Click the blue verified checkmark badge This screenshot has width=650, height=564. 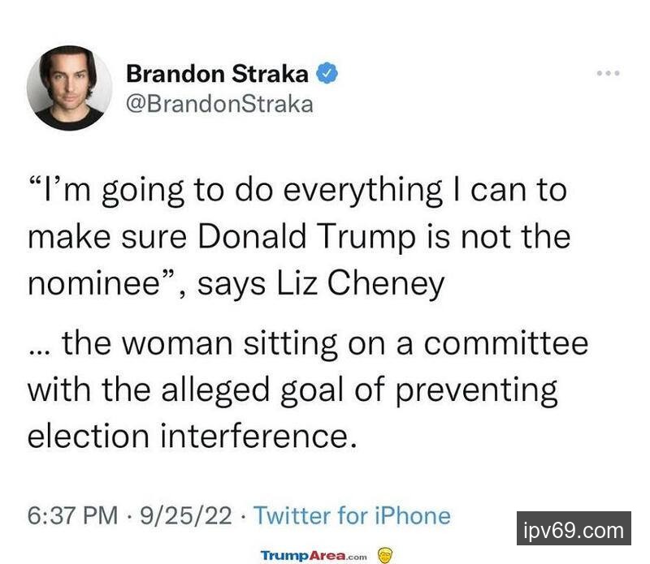tap(327, 74)
